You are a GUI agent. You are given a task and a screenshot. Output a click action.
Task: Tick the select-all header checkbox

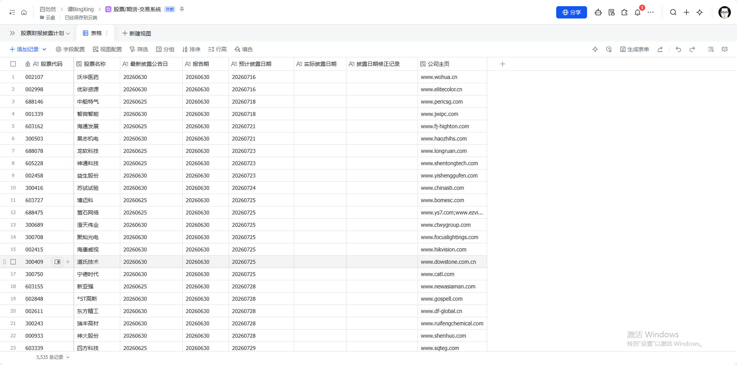(x=13, y=64)
